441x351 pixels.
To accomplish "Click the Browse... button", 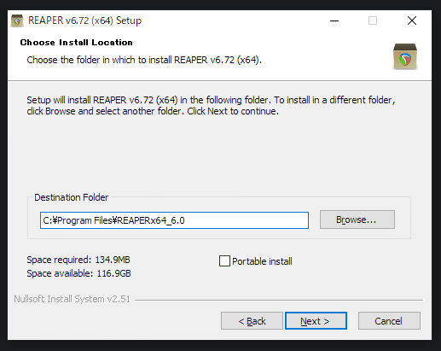I will (x=357, y=219).
